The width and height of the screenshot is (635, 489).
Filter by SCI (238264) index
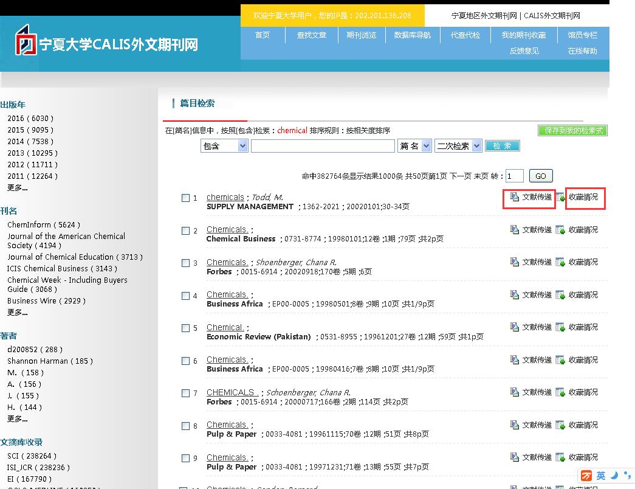point(32,456)
